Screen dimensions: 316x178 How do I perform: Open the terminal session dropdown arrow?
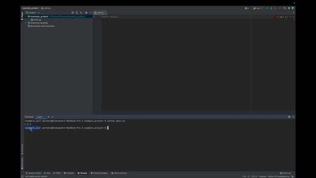[x=53, y=117]
